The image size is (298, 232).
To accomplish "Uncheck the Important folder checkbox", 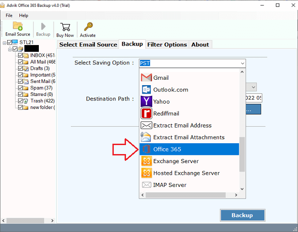I will (x=20, y=75).
